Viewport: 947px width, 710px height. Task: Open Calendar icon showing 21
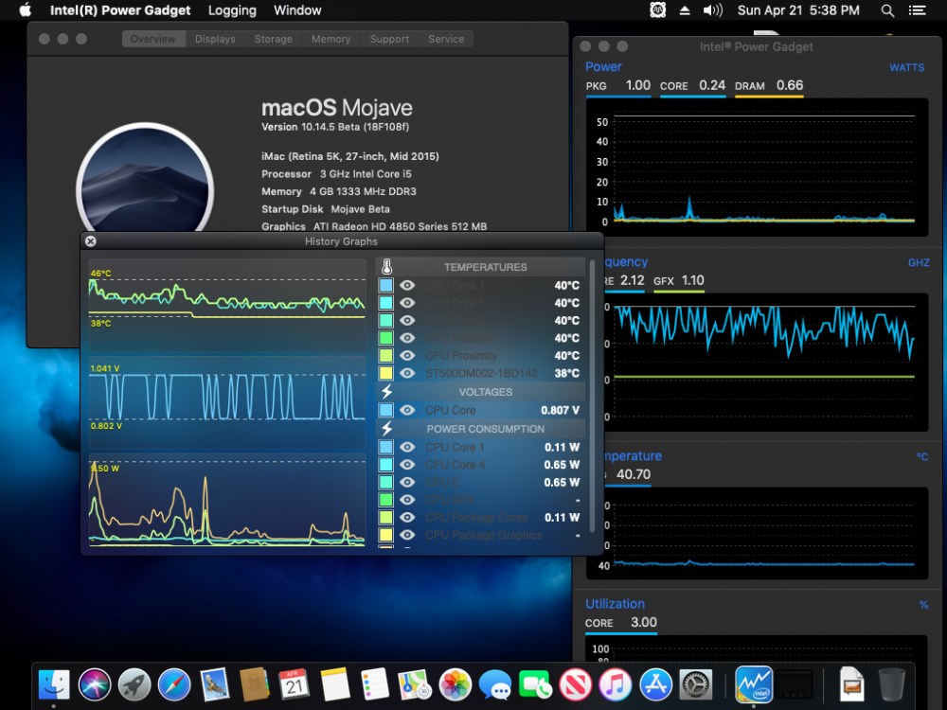[295, 684]
